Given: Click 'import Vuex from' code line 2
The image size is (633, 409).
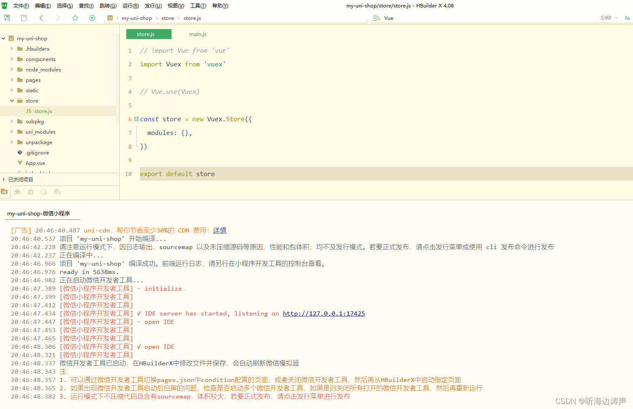Looking at the screenshot, I should 183,64.
